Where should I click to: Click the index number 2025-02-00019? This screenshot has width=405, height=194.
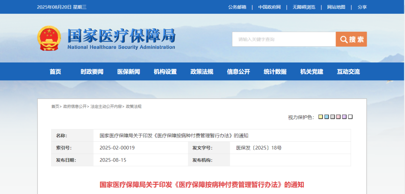tap(117, 148)
